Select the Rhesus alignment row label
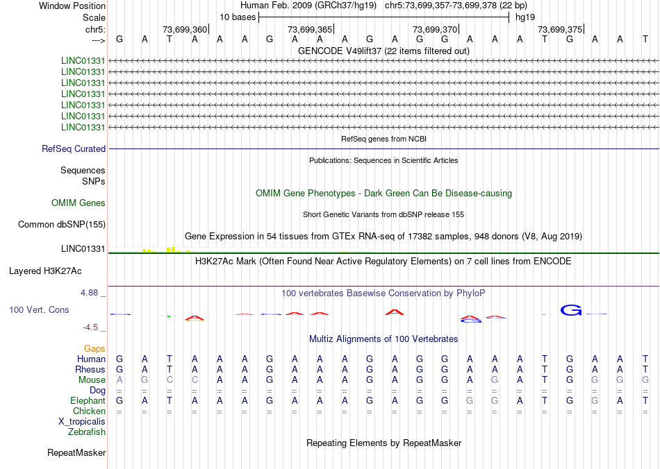Screen dimensions: 660x469 click(x=90, y=369)
